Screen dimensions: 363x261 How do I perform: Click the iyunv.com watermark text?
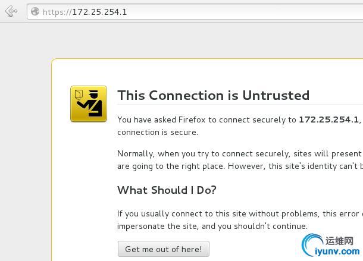coord(337,251)
